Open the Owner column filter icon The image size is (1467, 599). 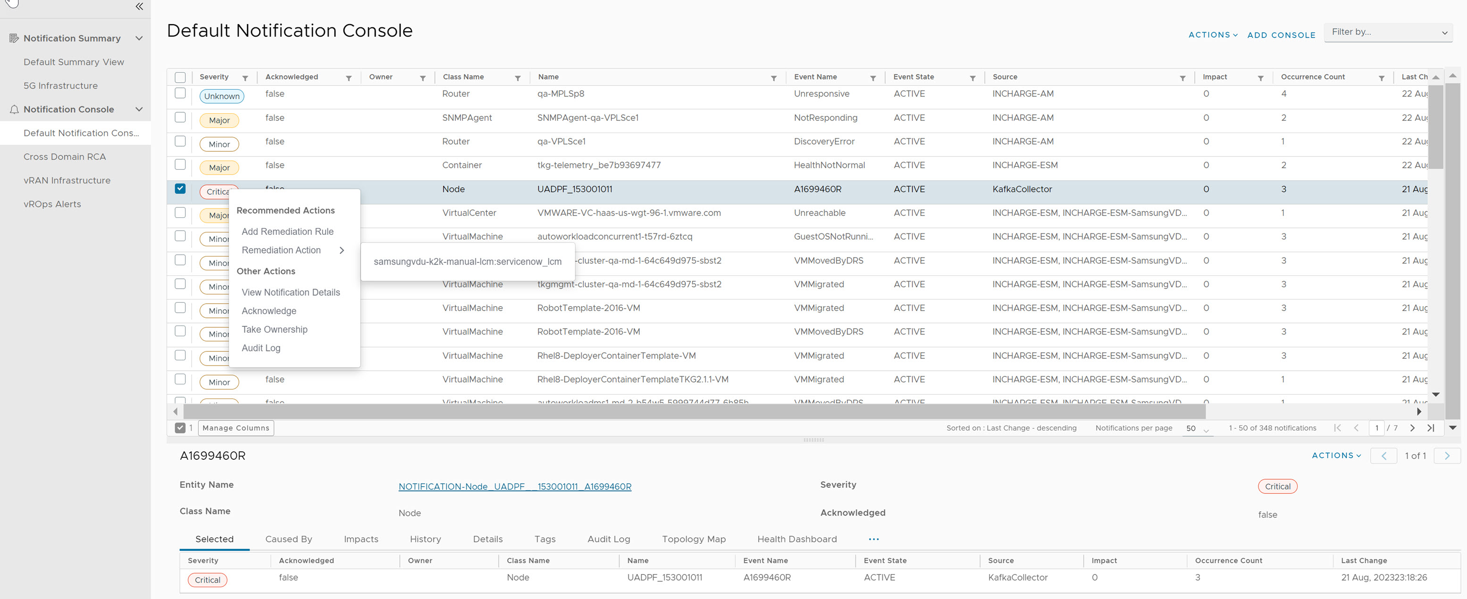coord(423,78)
